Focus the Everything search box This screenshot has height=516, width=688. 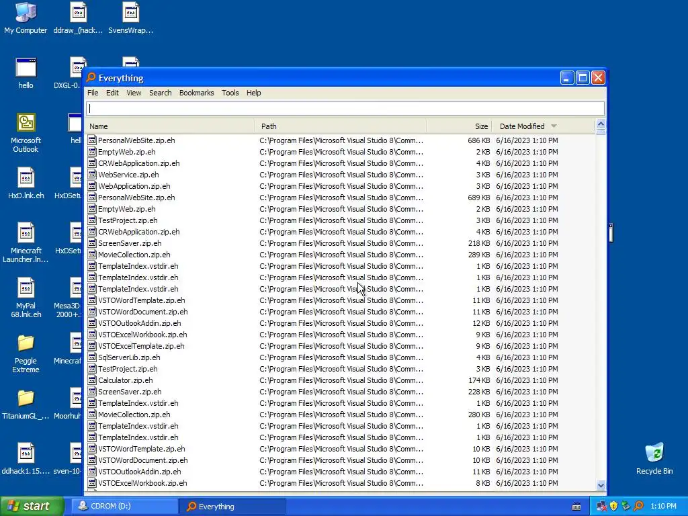[x=345, y=108]
